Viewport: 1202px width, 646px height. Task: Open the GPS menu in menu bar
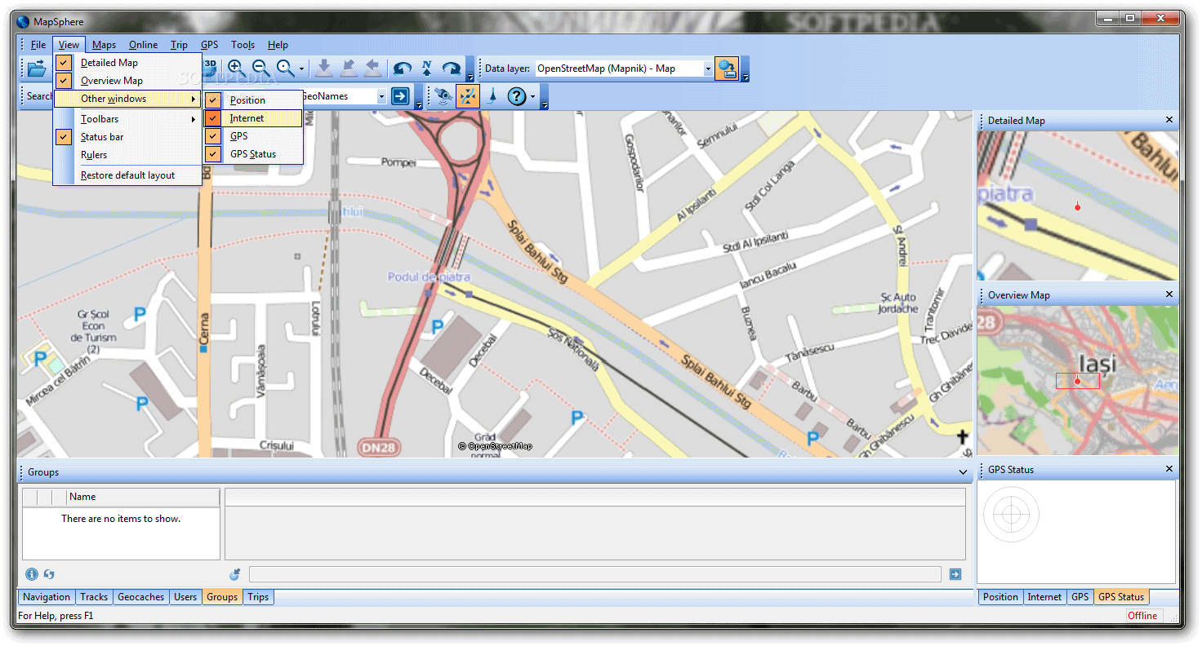coord(209,45)
